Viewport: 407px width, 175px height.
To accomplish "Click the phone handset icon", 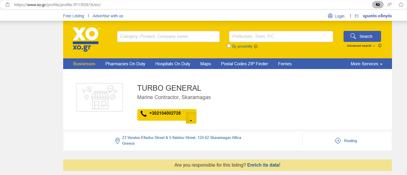I will 143,114.
